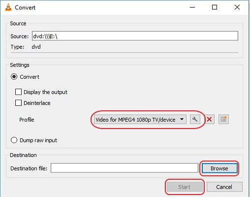Tick the Deinterlace checkbox
Viewport: 250px width, 197px height.
coord(18,103)
